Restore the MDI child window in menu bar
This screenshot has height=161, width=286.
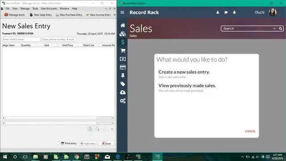tap(110, 8)
